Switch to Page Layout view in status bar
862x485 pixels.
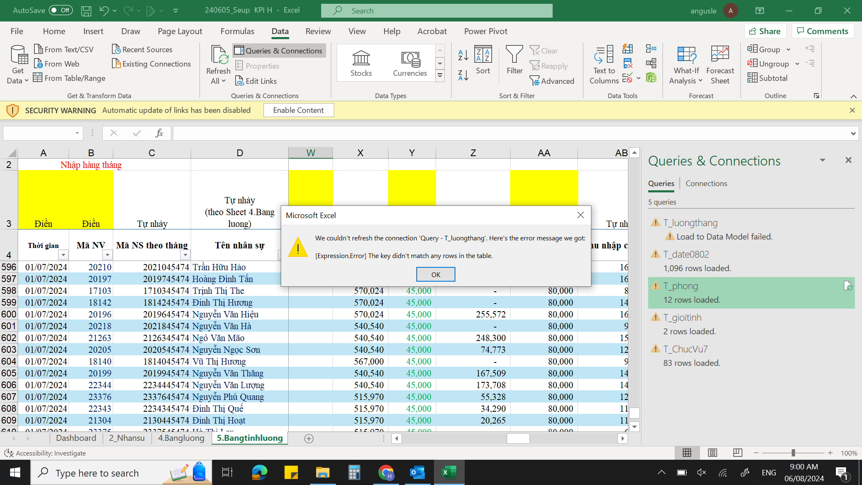[x=713, y=453]
